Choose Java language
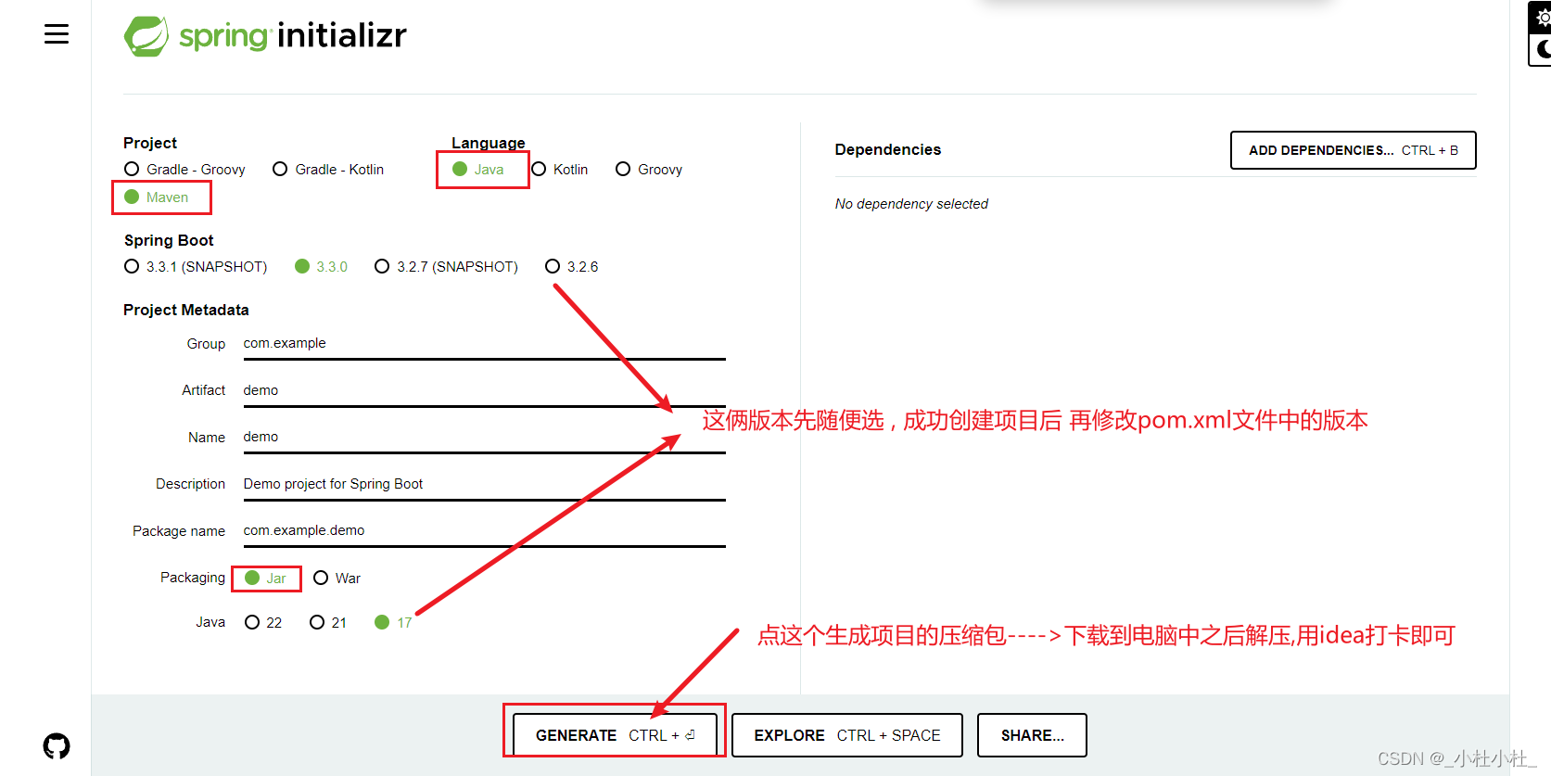The height and width of the screenshot is (776, 1551). [478, 169]
